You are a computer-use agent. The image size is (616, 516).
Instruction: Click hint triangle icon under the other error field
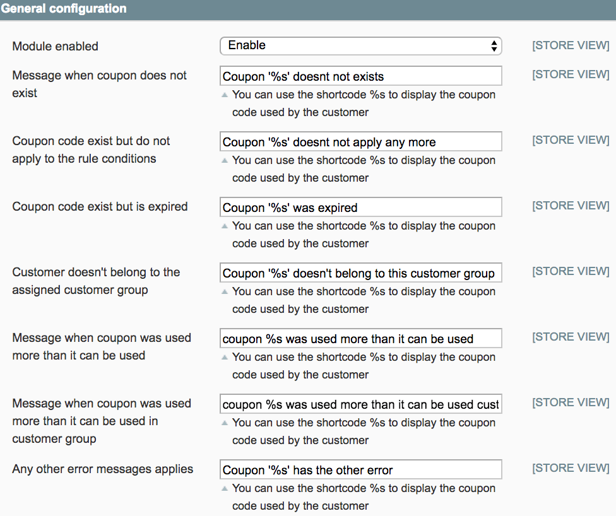[224, 489]
